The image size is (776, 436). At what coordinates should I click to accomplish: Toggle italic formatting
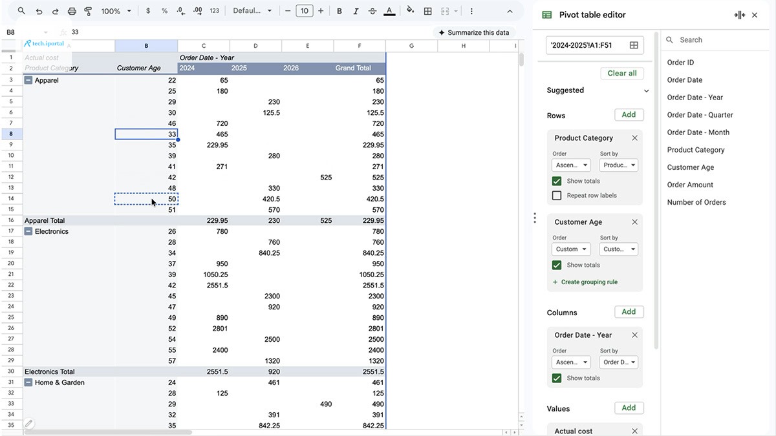click(x=356, y=11)
